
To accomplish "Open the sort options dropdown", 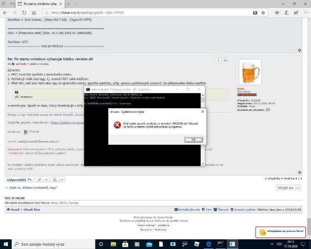I will [x=58, y=180].
